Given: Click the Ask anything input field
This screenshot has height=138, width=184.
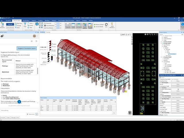Looking at the screenshot, I should [x=19, y=110].
